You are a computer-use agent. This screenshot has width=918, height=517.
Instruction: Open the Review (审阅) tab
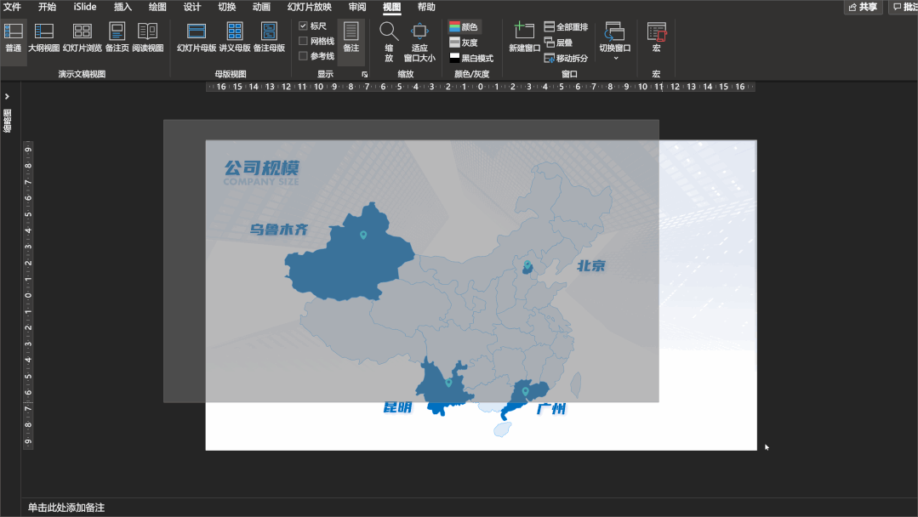tap(357, 7)
